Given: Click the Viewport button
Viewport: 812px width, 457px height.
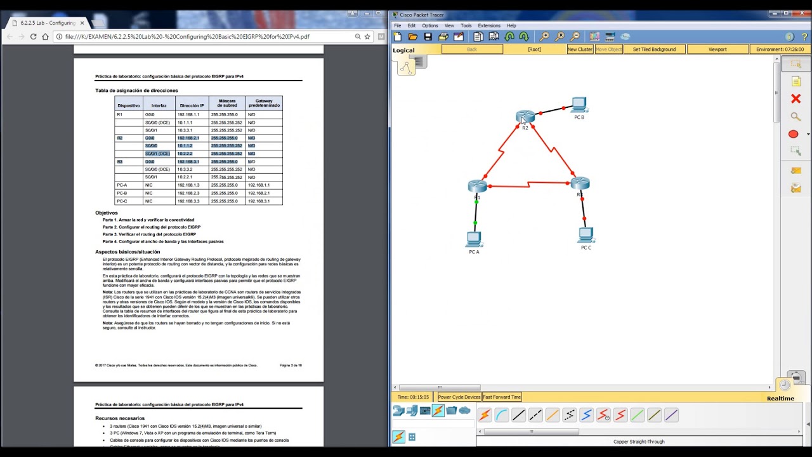Looking at the screenshot, I should coord(717,49).
